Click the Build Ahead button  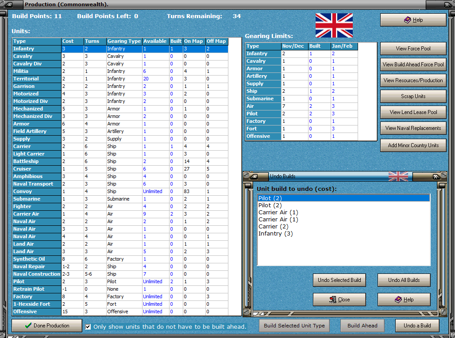362,326
